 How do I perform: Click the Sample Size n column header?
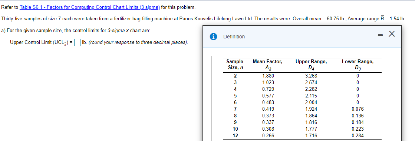click(x=235, y=65)
